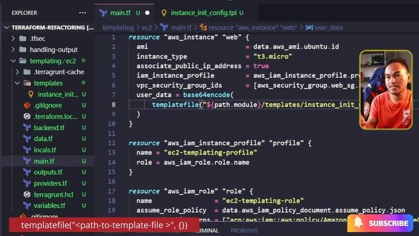
Task: Click "t3.micro" string value
Action: 272,56
